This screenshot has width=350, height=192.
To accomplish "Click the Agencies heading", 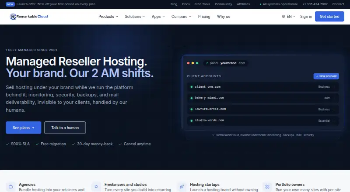I will coord(27,185).
